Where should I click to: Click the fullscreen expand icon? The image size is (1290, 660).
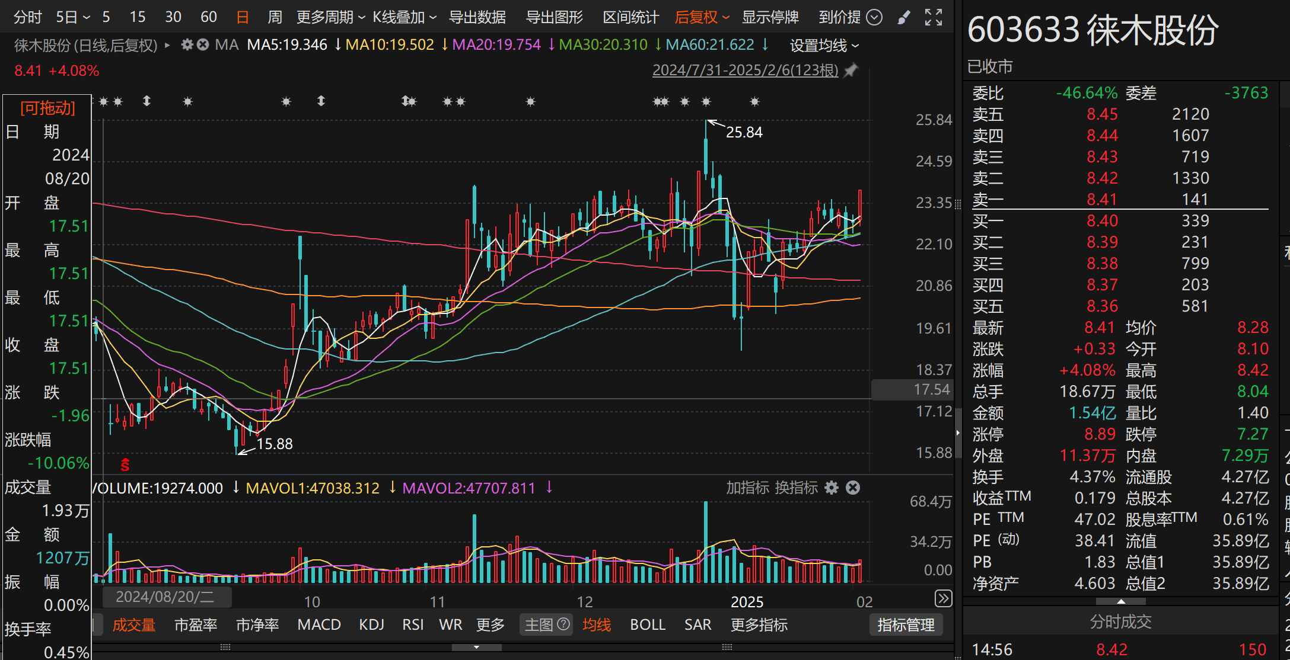point(933,17)
